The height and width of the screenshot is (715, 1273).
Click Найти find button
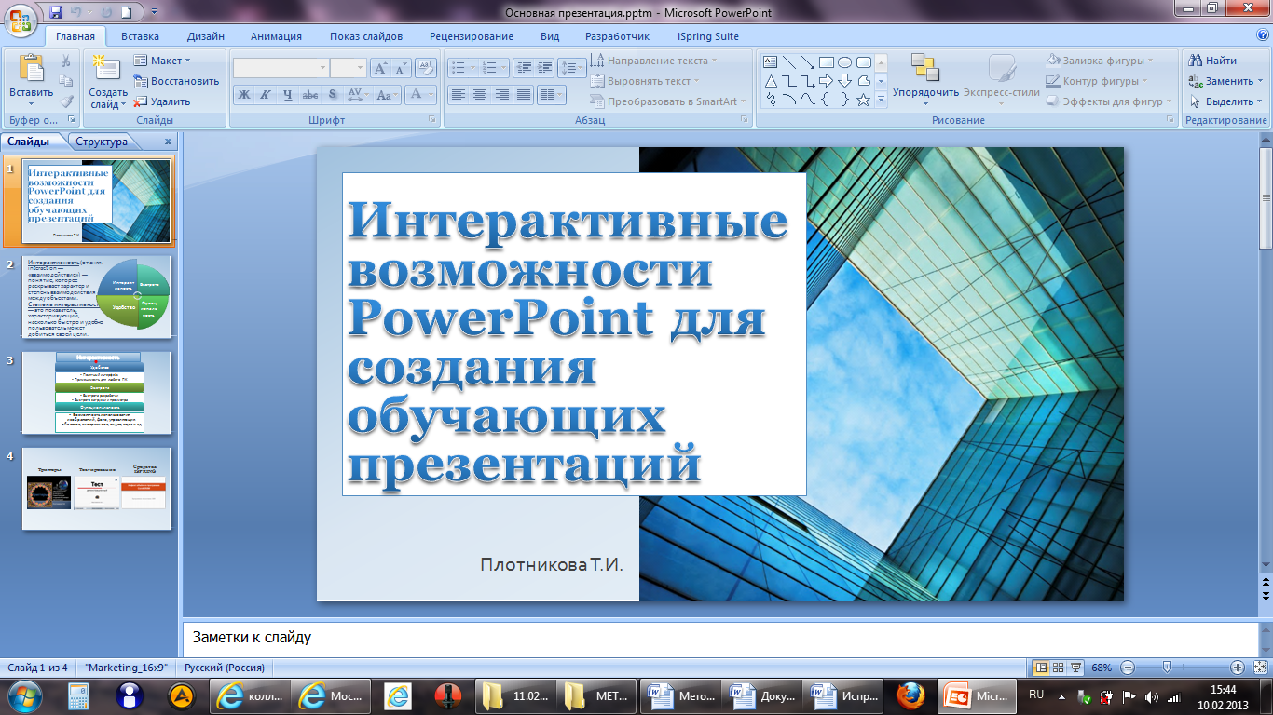coord(1212,61)
